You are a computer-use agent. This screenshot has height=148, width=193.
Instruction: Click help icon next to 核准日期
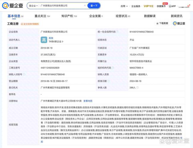[108, 81]
